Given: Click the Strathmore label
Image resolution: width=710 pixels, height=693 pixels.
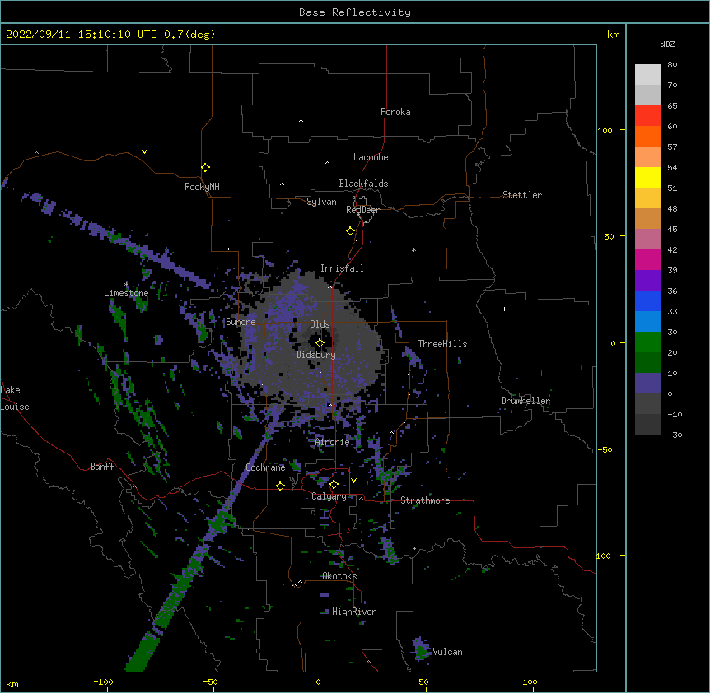Looking at the screenshot, I should 425,500.
